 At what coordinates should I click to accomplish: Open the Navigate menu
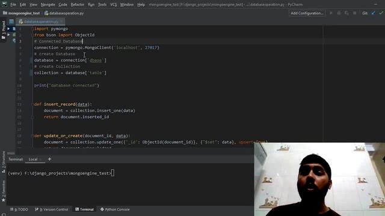tap(48, 4)
